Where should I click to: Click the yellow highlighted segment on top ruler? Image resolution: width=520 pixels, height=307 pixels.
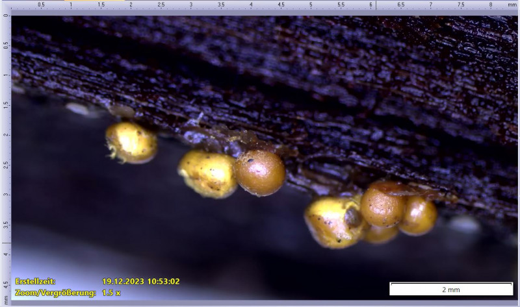(x=96, y=1)
